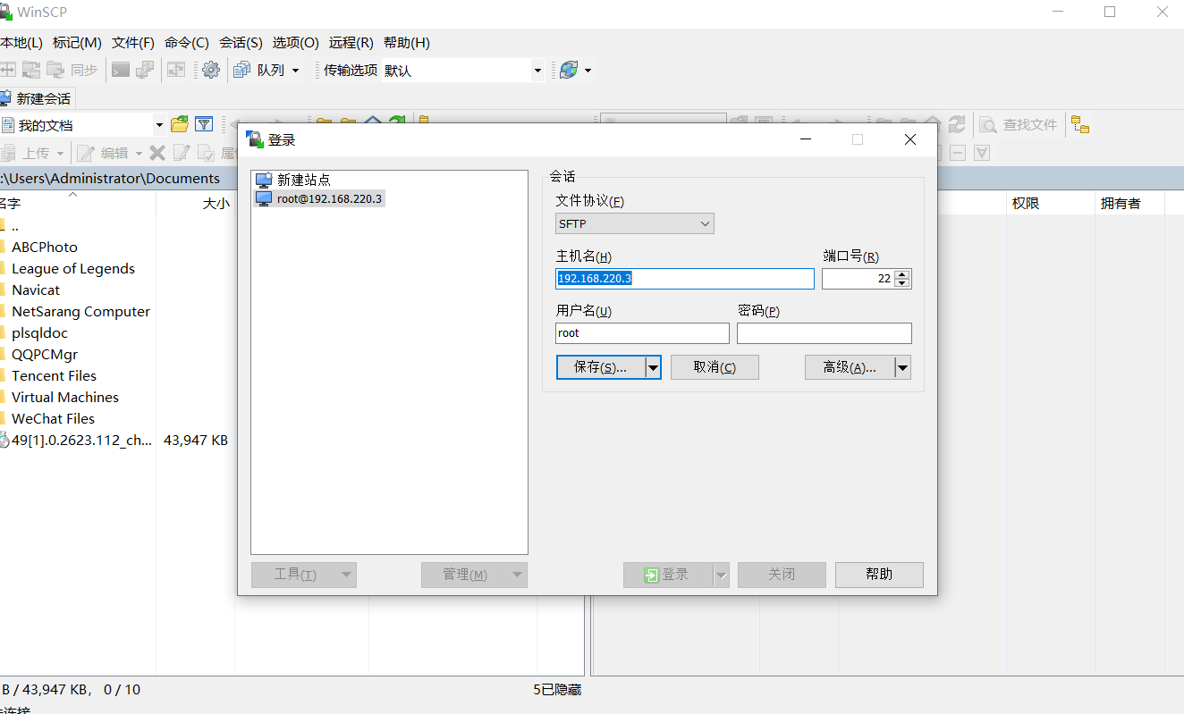Open the terminal console icon
This screenshot has height=714, width=1184.
[121, 70]
